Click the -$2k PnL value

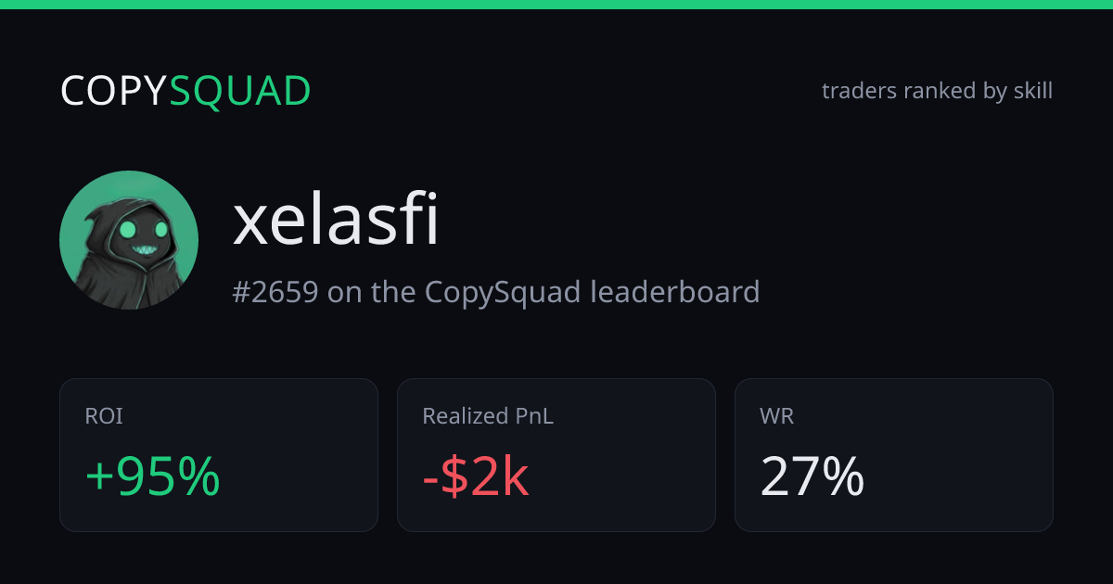tap(476, 477)
